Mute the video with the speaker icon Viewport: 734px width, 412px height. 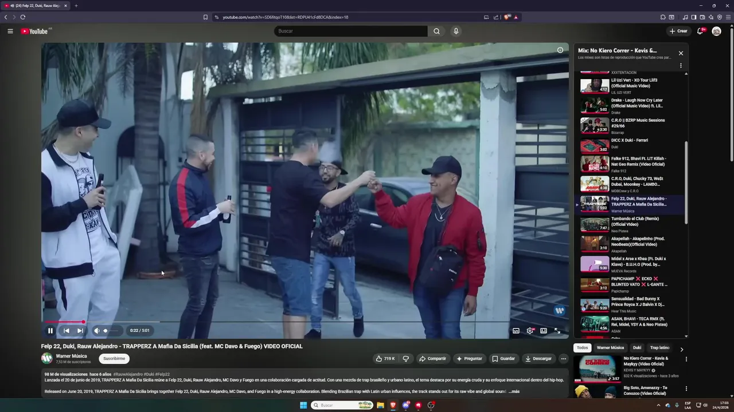(x=97, y=330)
